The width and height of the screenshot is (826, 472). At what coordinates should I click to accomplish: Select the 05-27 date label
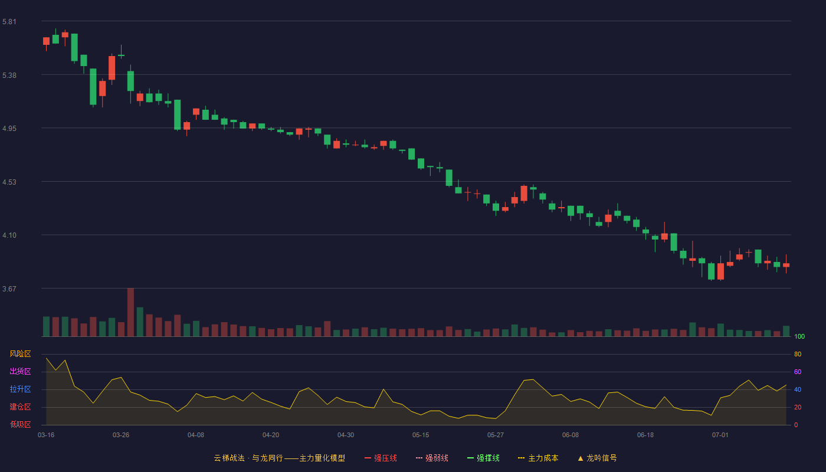496,435
